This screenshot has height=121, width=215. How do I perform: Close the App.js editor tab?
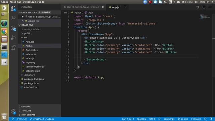click(125, 7)
